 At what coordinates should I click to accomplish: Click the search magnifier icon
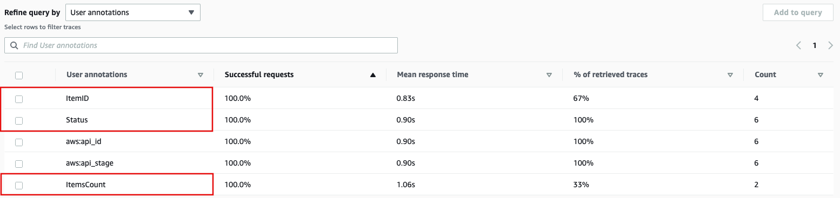(x=14, y=45)
